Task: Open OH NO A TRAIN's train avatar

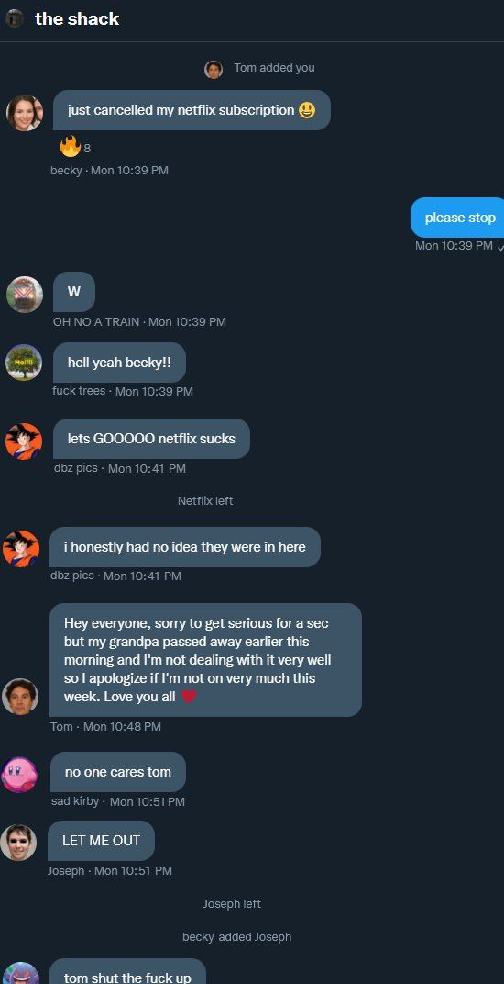Action: click(25, 295)
